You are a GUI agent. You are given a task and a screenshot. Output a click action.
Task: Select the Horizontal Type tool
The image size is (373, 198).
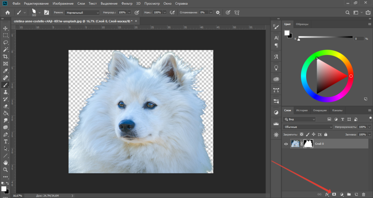pyautogui.click(x=5, y=141)
